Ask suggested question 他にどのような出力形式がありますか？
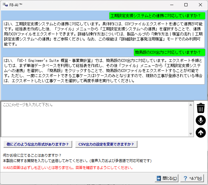Screen dimensions: 208x185 tap(38, 144)
